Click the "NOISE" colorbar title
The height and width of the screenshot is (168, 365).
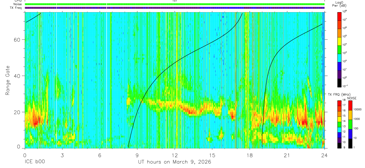point(352,98)
